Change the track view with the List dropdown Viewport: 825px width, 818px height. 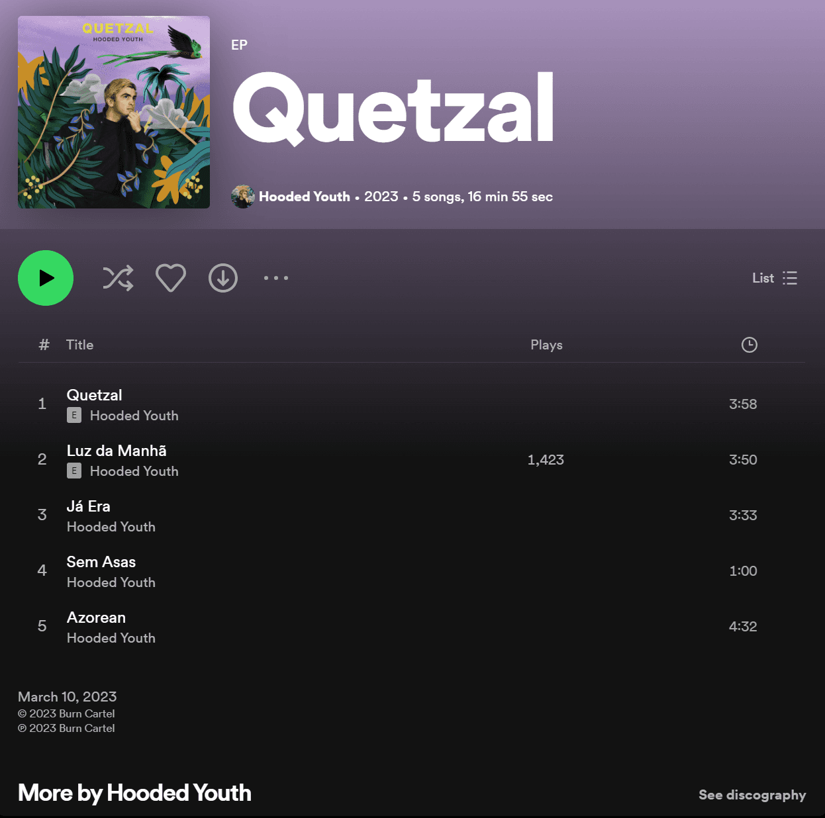click(775, 278)
